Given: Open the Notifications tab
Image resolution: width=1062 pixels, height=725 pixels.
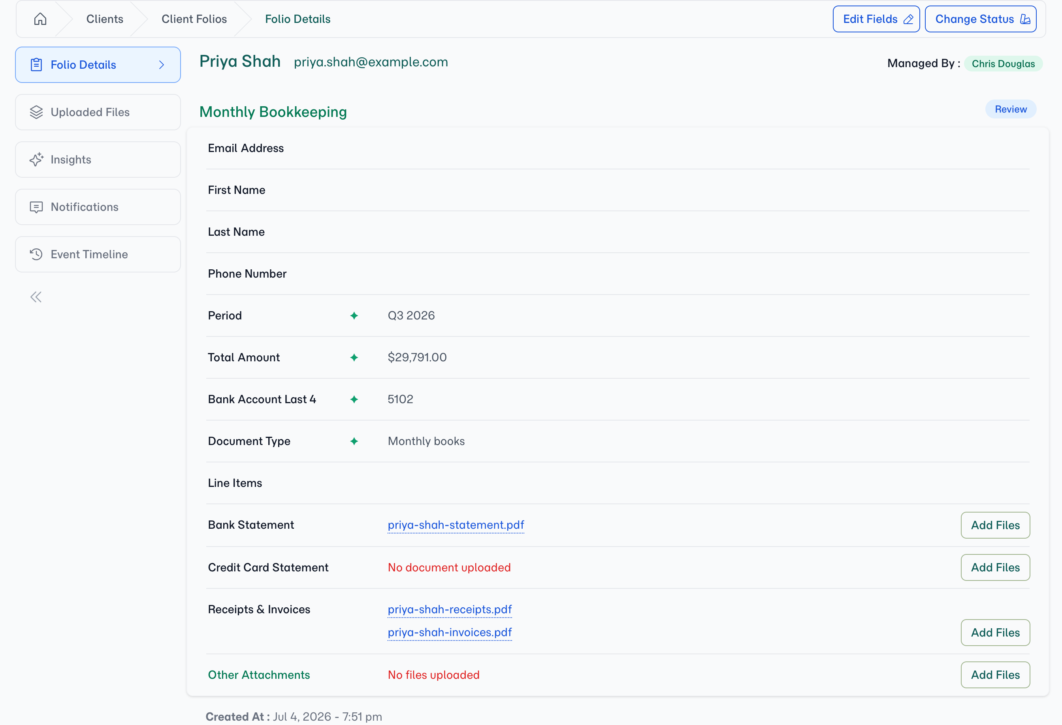Looking at the screenshot, I should tap(98, 207).
